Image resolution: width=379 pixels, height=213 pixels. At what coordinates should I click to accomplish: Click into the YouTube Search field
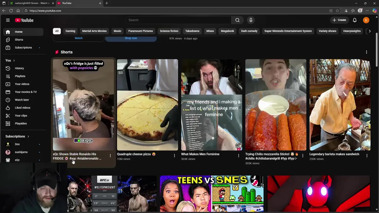coord(178,20)
